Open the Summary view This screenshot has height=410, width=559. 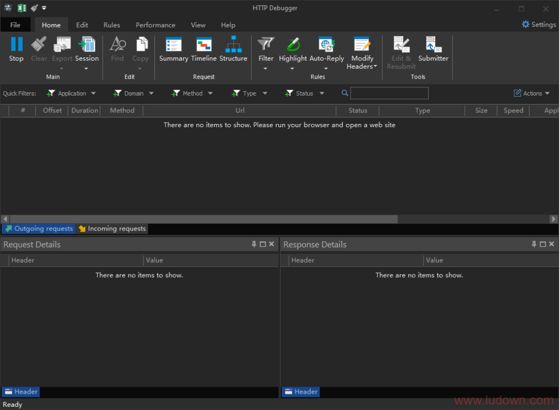click(174, 49)
